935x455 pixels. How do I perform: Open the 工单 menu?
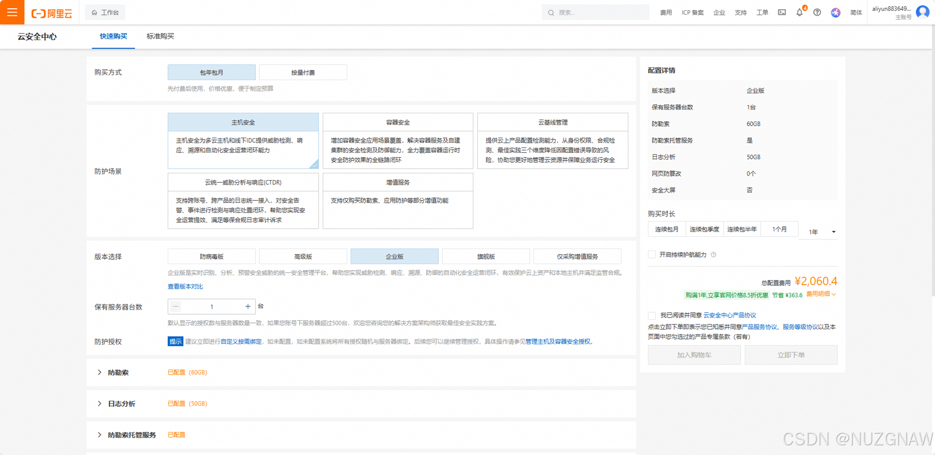click(762, 12)
